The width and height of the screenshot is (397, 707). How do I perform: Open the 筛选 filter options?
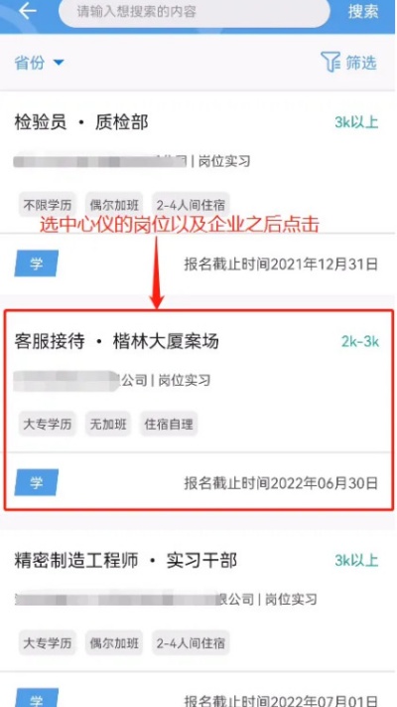(348, 63)
